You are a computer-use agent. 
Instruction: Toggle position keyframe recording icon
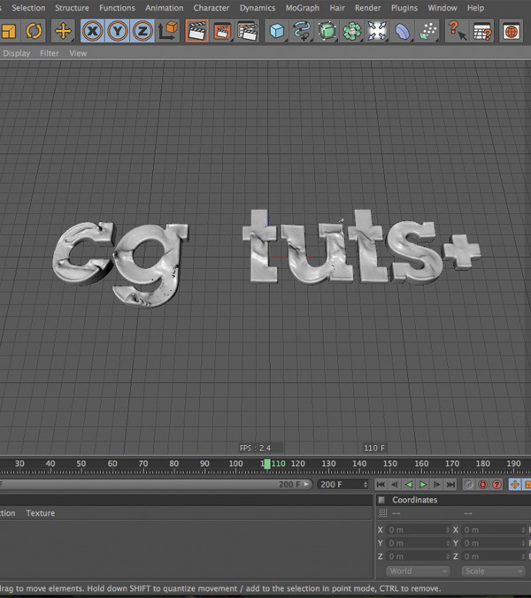tap(514, 485)
